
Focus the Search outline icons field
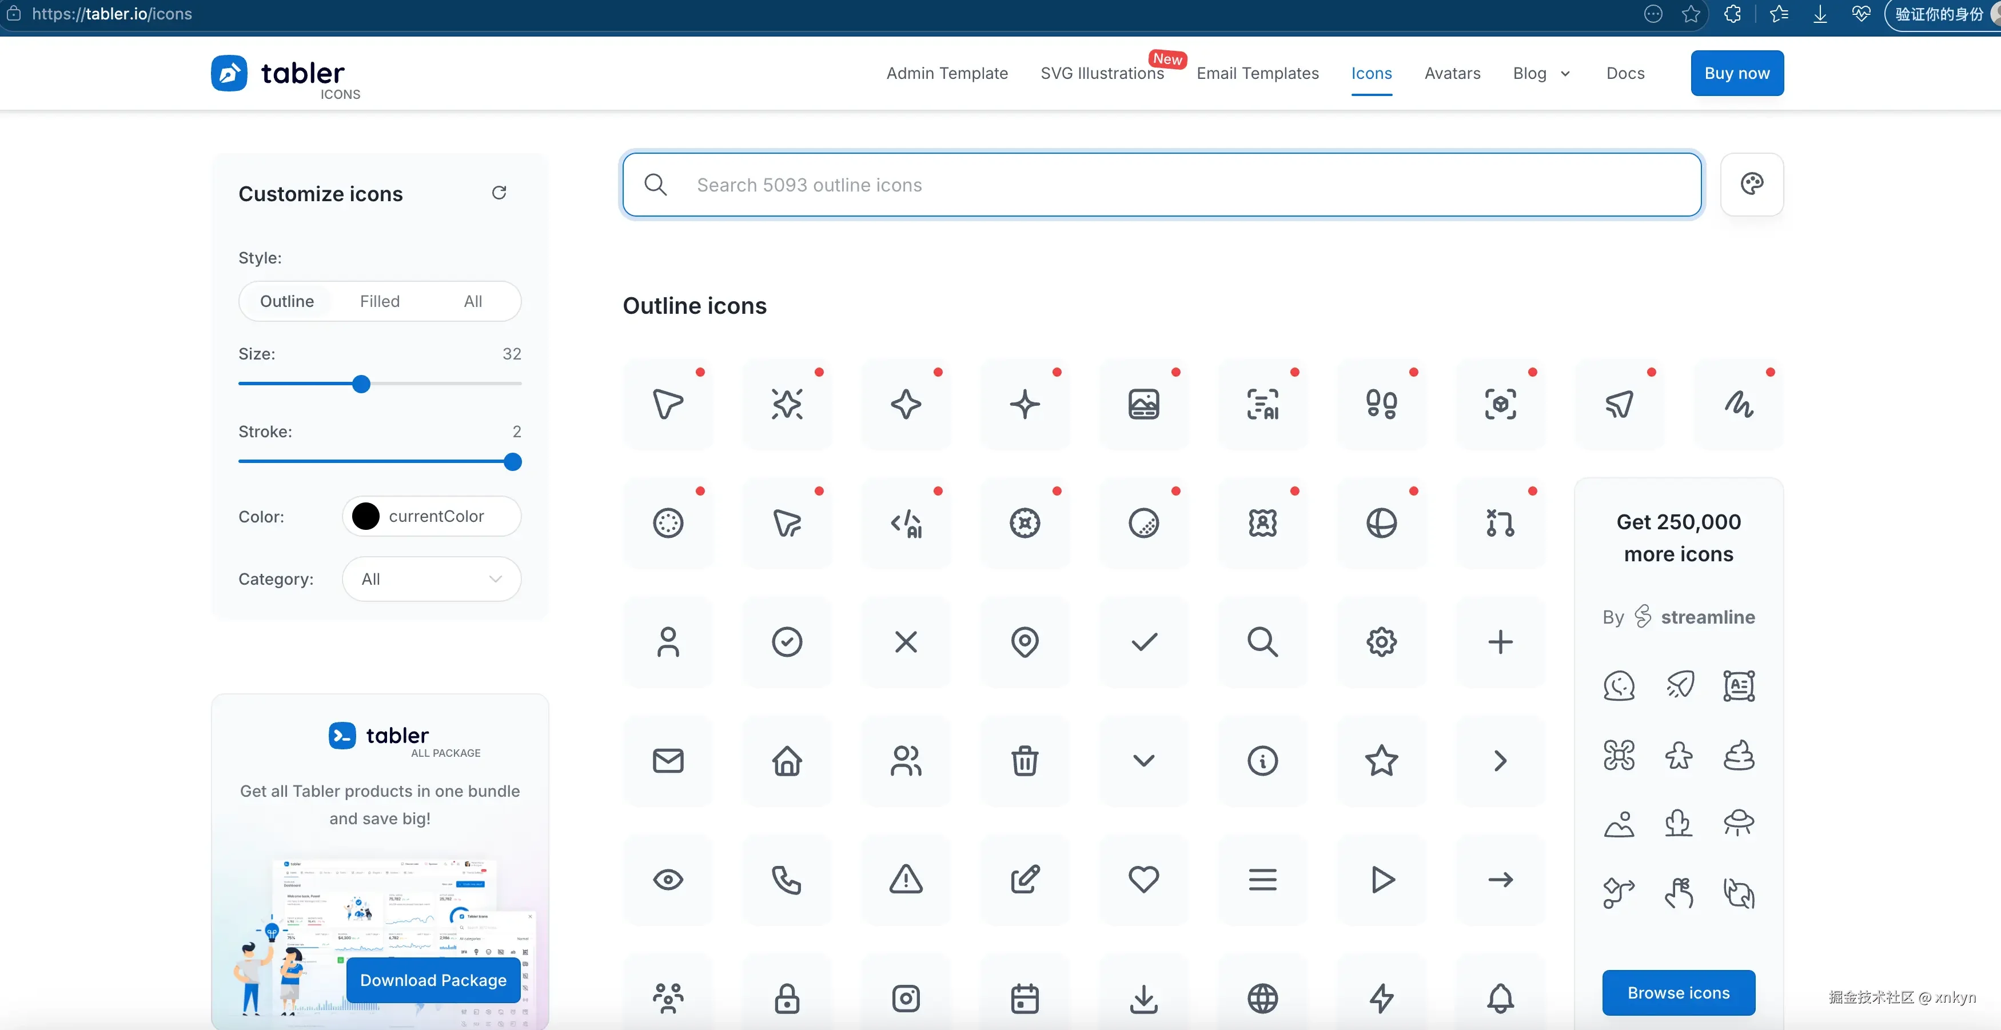pyautogui.click(x=1162, y=184)
